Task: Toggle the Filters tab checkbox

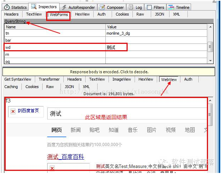Action: [x=149, y=7]
